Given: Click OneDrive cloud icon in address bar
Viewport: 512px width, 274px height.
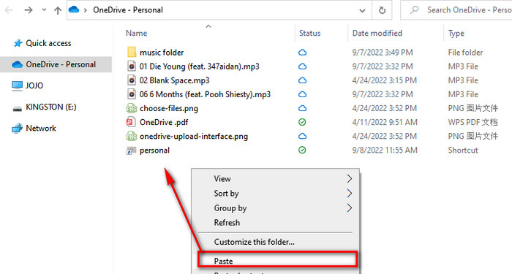Looking at the screenshot, I should pos(74,9).
